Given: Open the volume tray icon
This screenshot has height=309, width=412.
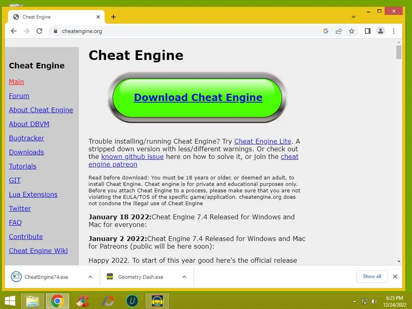Looking at the screenshot, I should coord(374,301).
